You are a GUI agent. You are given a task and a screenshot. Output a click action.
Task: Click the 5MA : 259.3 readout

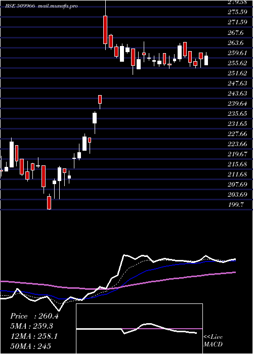click(31, 326)
